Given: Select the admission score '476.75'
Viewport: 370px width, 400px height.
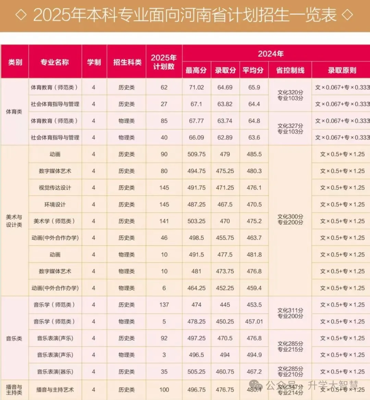Looking at the screenshot, I should tap(225, 389).
